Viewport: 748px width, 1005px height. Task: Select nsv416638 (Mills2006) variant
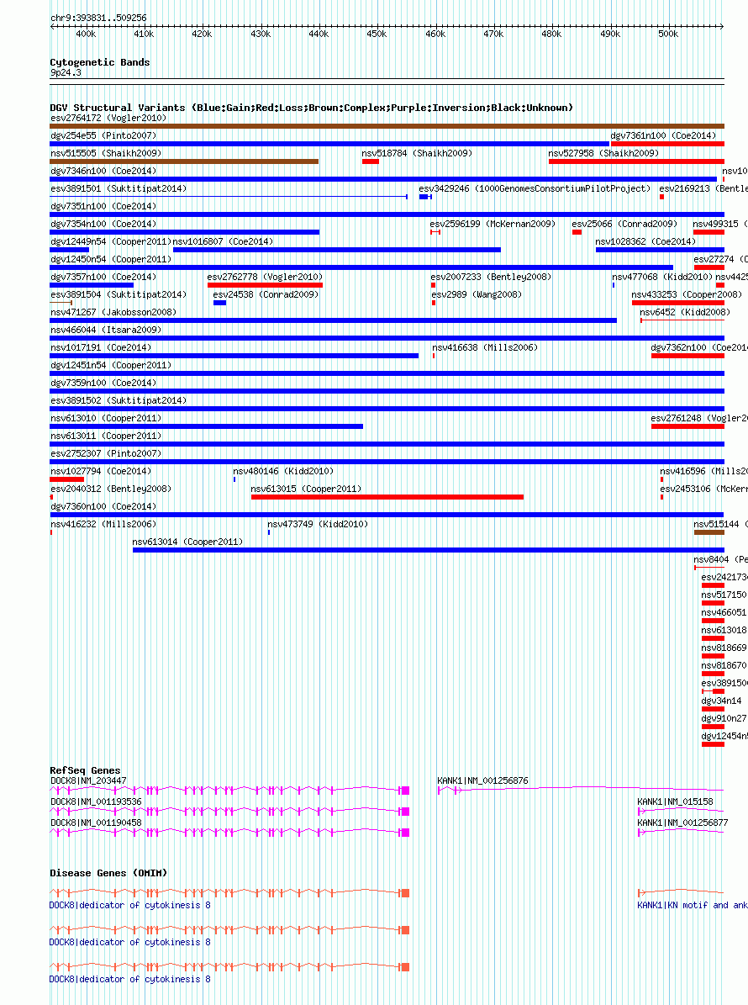coord(434,356)
